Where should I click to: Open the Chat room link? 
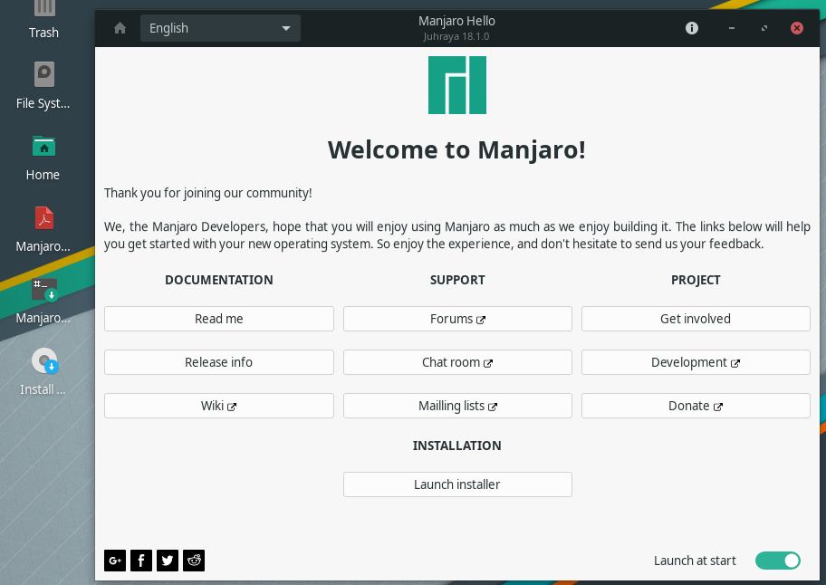pyautogui.click(x=457, y=362)
